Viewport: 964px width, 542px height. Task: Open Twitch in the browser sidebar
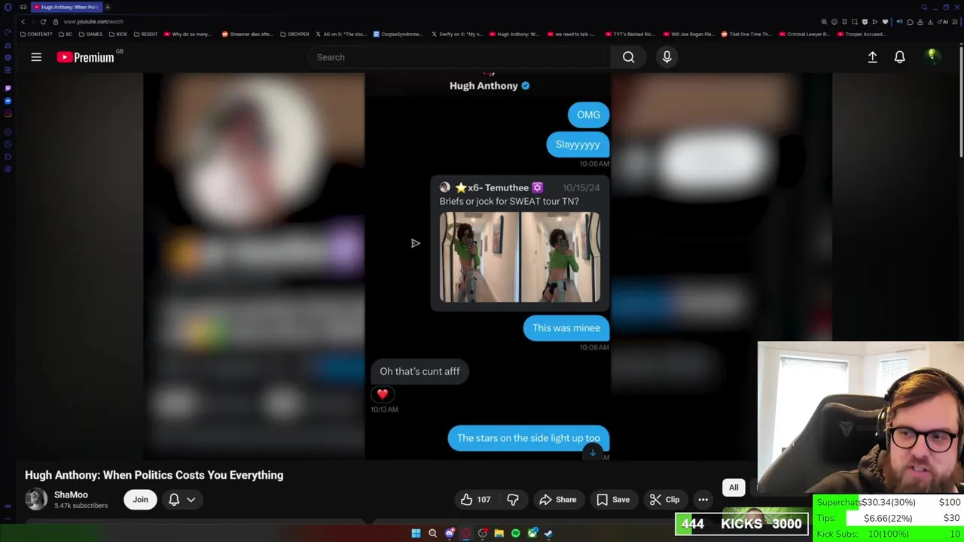8,88
